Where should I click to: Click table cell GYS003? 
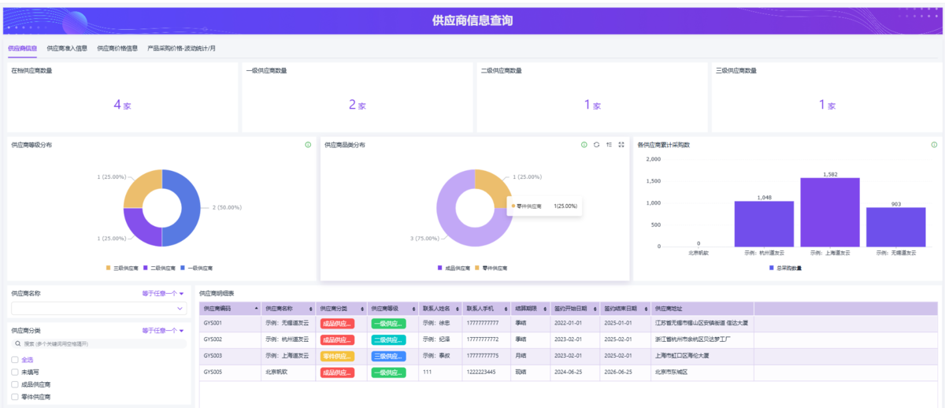[213, 356]
